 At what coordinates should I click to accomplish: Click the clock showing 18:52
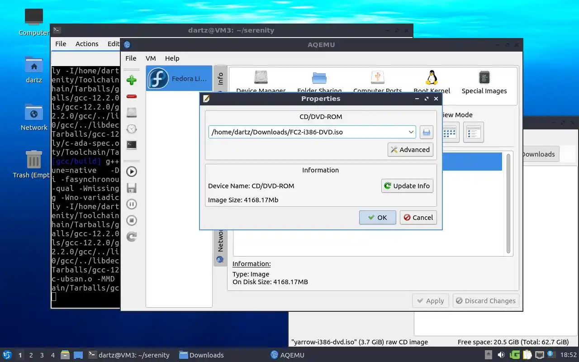[569, 355]
